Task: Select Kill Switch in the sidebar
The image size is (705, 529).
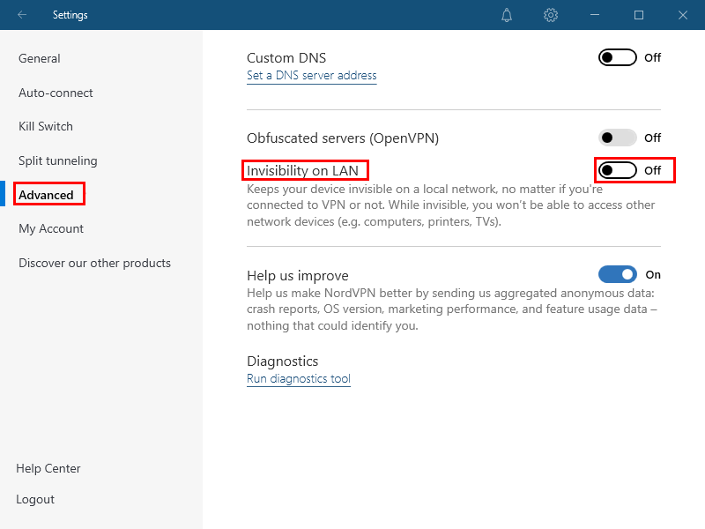Action: click(x=46, y=126)
